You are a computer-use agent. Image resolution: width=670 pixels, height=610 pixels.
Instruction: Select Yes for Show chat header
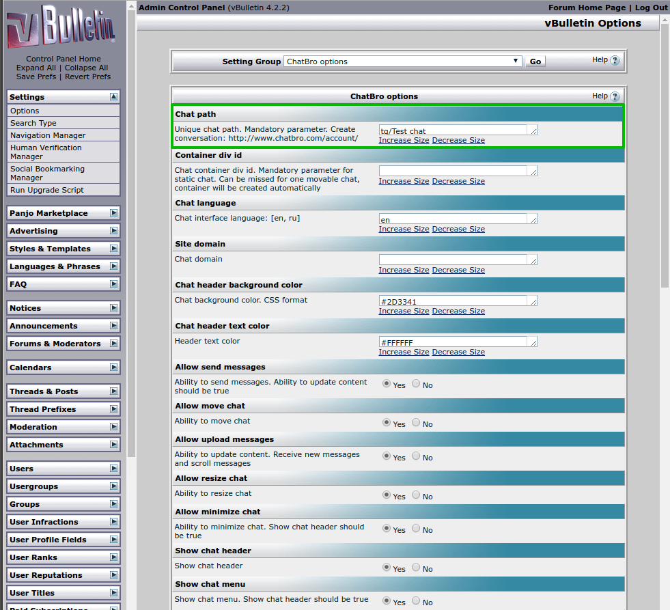tap(387, 567)
